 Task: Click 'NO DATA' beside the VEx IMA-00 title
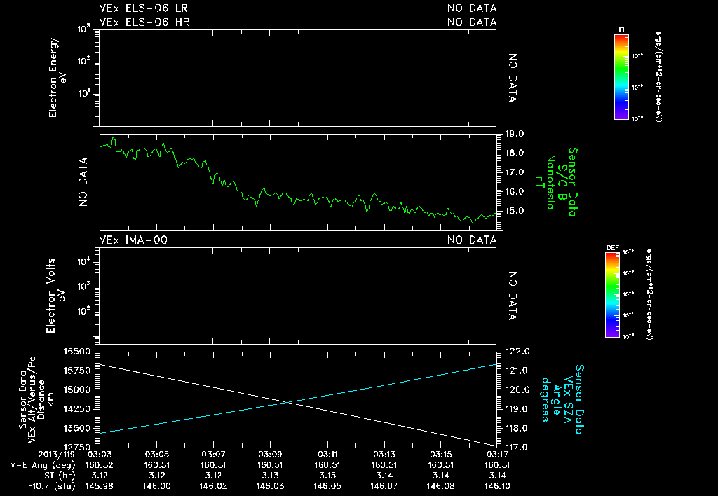point(472,240)
